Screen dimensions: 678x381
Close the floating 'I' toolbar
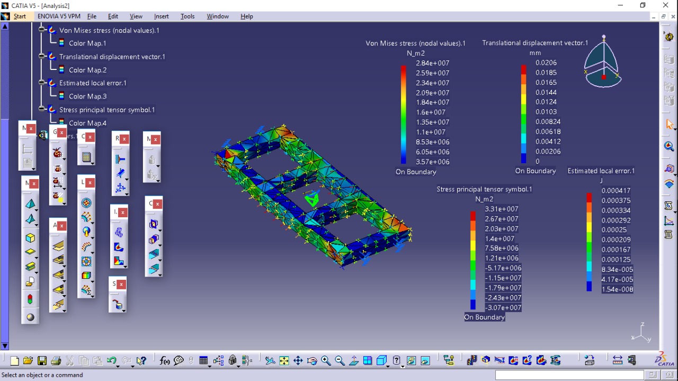(123, 212)
